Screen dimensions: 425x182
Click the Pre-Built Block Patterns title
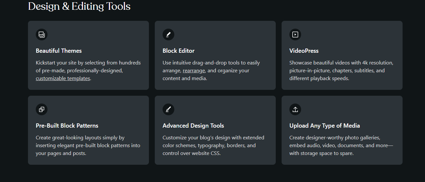[x=67, y=126]
